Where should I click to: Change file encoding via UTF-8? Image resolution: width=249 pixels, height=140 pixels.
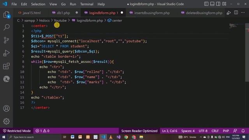203,131
